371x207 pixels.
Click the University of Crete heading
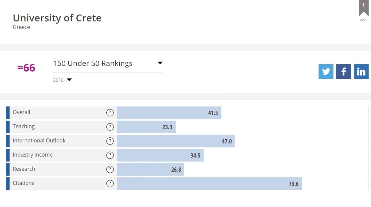pos(57,18)
